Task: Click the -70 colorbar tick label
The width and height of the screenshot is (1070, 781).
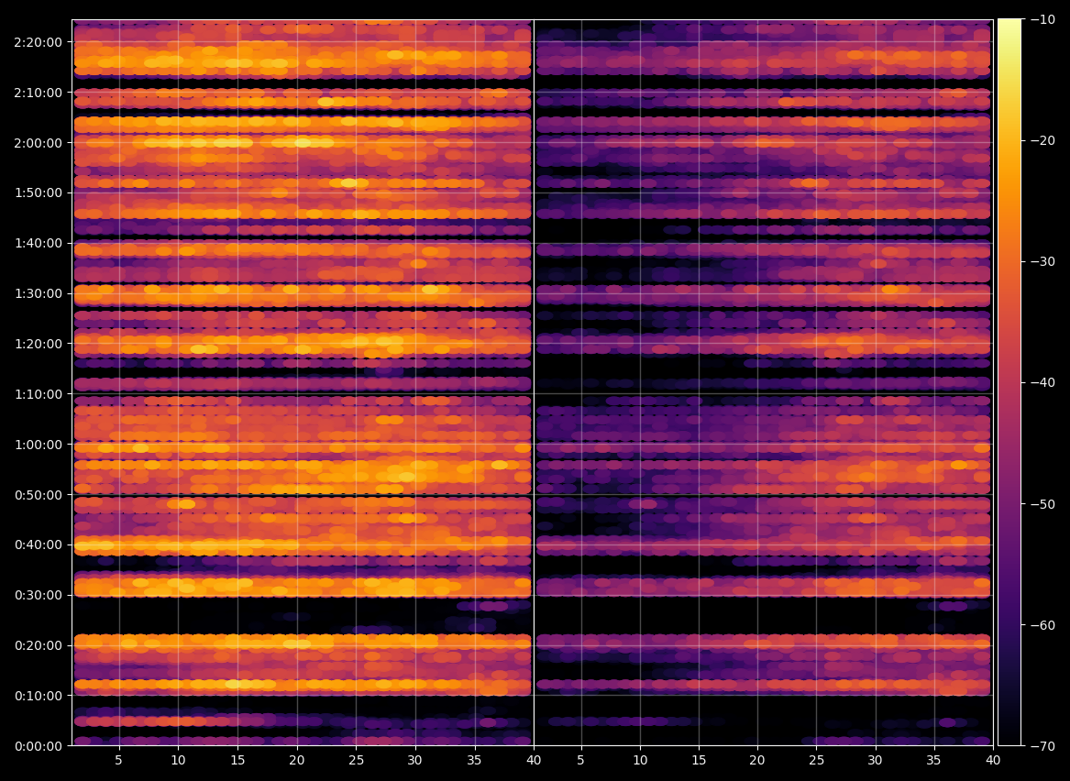Action: (x=1042, y=746)
